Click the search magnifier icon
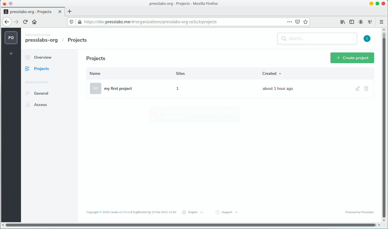 pyautogui.click(x=284, y=39)
